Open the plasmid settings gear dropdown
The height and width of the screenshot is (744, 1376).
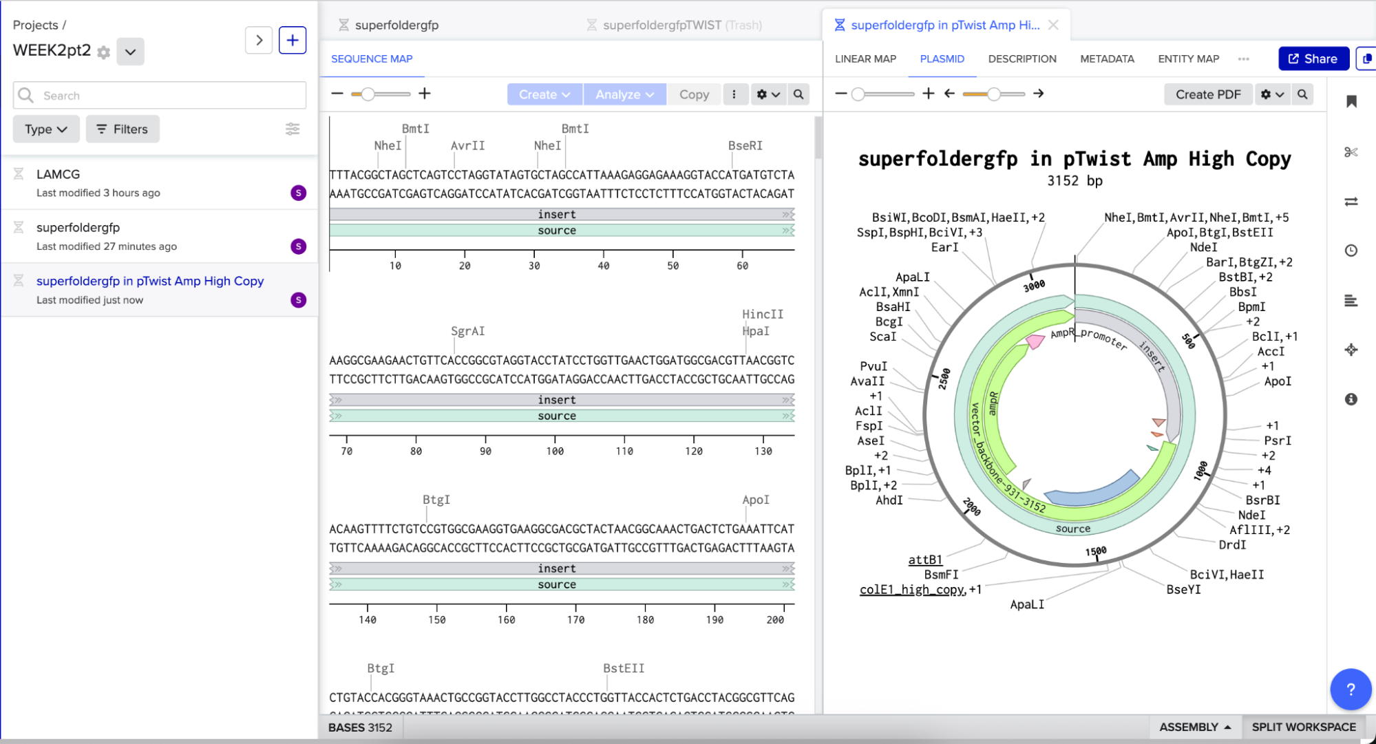point(1272,94)
